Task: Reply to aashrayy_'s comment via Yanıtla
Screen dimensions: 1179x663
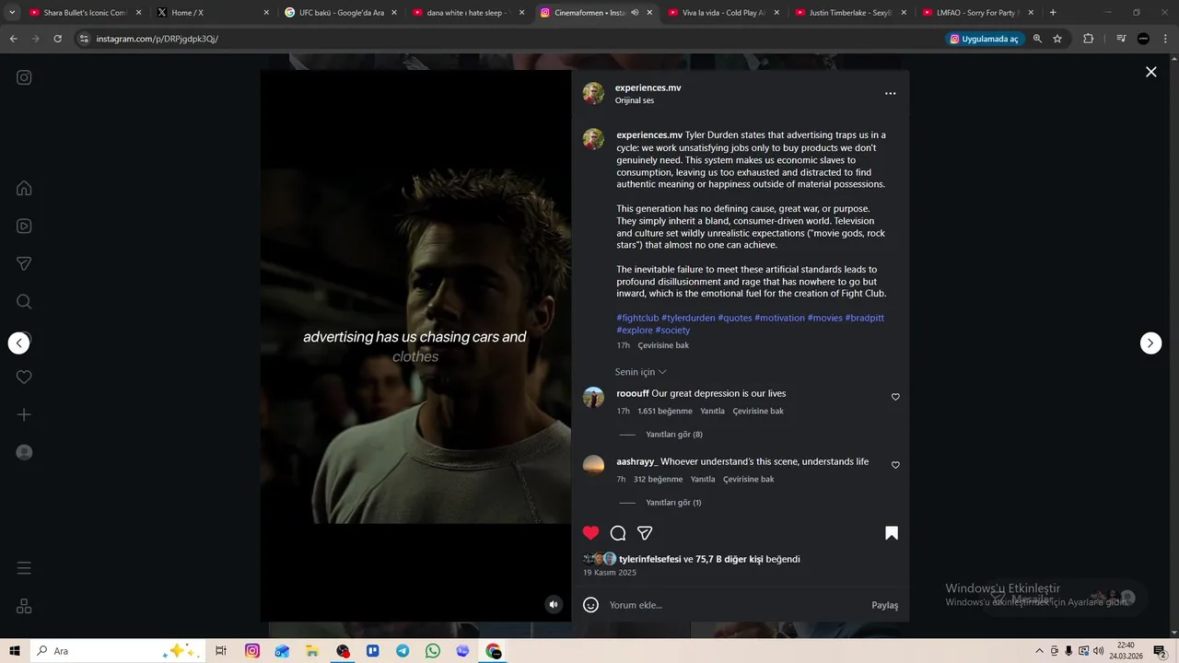Action: pyautogui.click(x=703, y=479)
